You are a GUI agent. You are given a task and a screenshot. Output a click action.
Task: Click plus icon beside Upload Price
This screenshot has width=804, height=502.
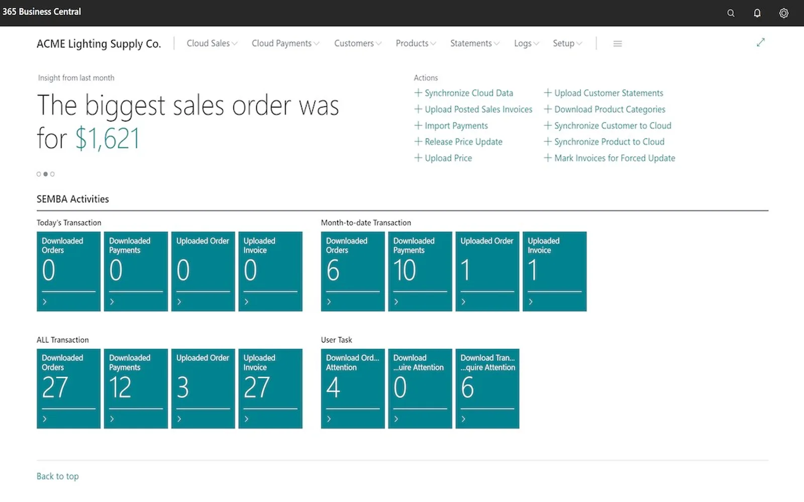[x=418, y=158]
